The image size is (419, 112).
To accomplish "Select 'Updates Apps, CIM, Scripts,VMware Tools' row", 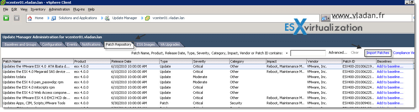I will [207, 103].
